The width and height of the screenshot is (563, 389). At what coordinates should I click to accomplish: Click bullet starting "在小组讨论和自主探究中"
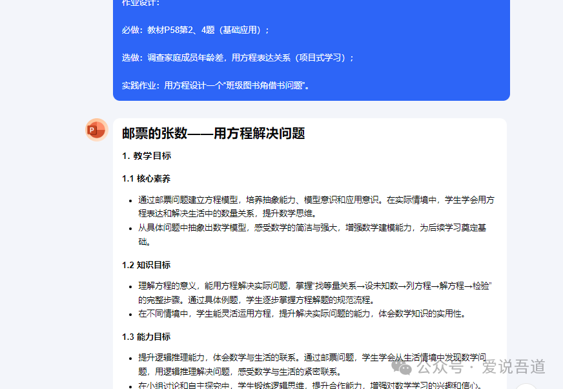tap(311, 385)
